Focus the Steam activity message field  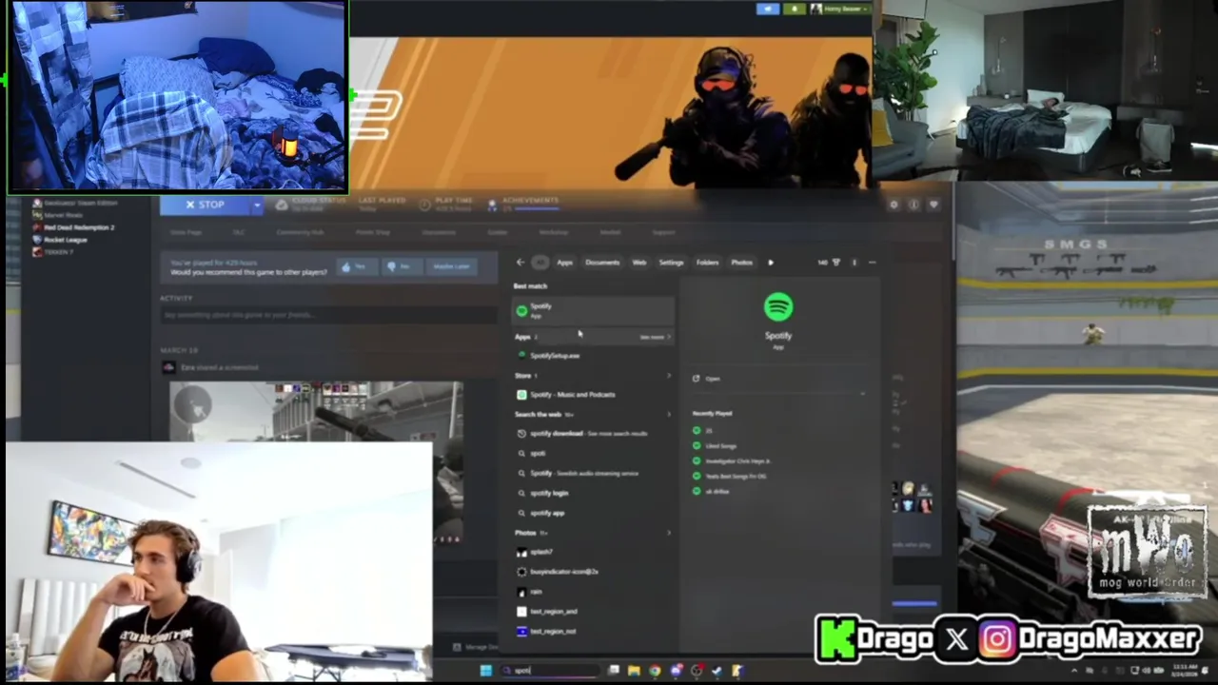point(328,315)
